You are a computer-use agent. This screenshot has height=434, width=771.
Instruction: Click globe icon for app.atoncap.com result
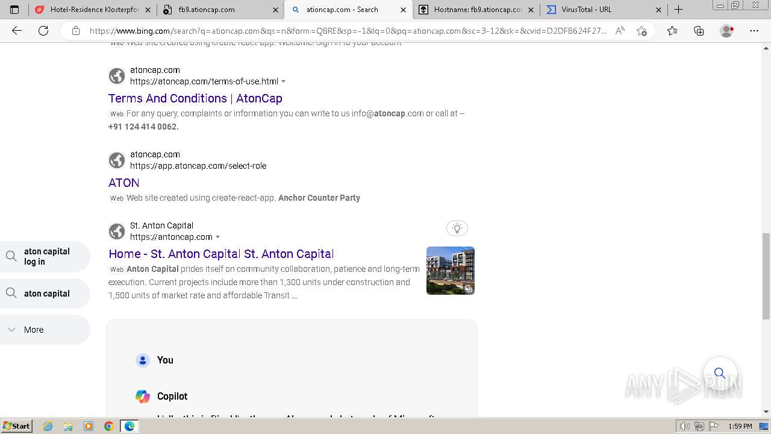pyautogui.click(x=117, y=160)
